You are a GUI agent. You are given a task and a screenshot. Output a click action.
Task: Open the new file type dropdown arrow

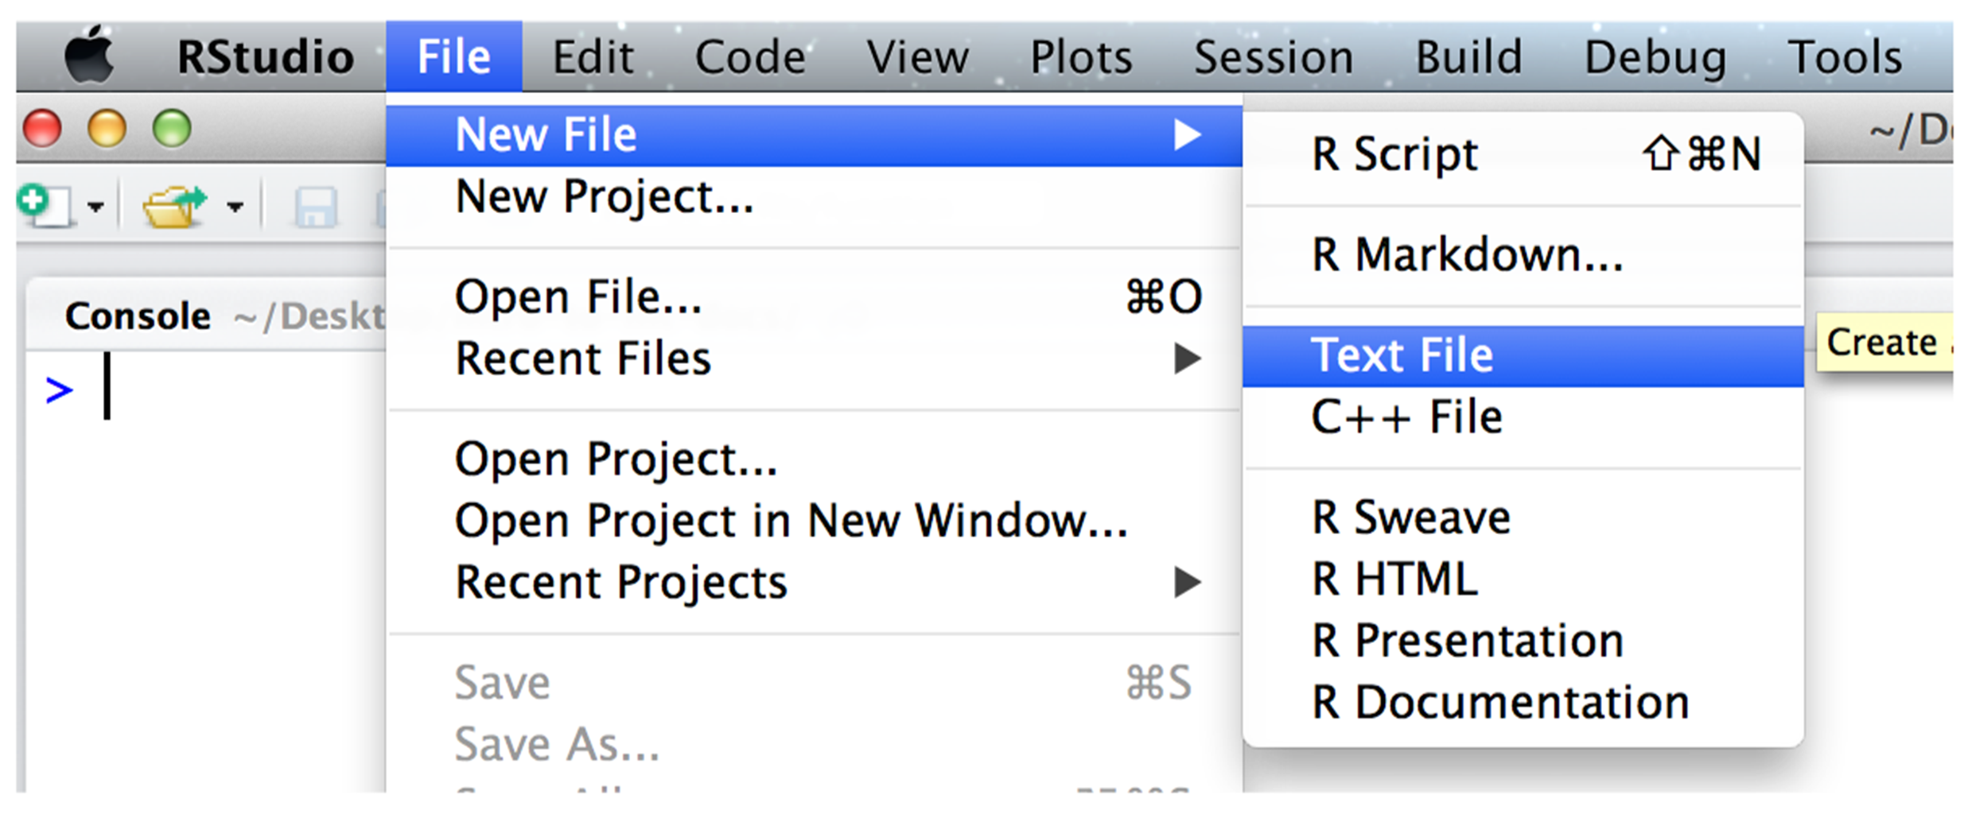pos(97,208)
